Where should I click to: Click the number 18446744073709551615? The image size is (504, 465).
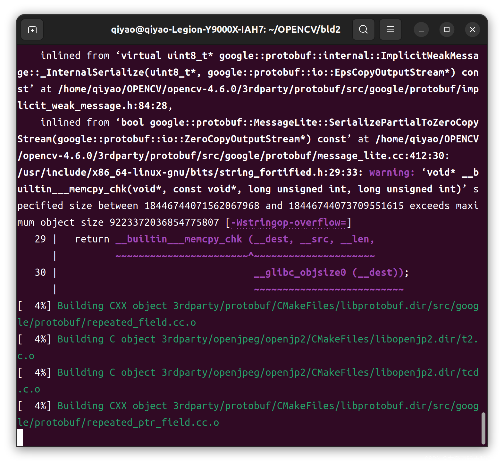click(x=346, y=206)
